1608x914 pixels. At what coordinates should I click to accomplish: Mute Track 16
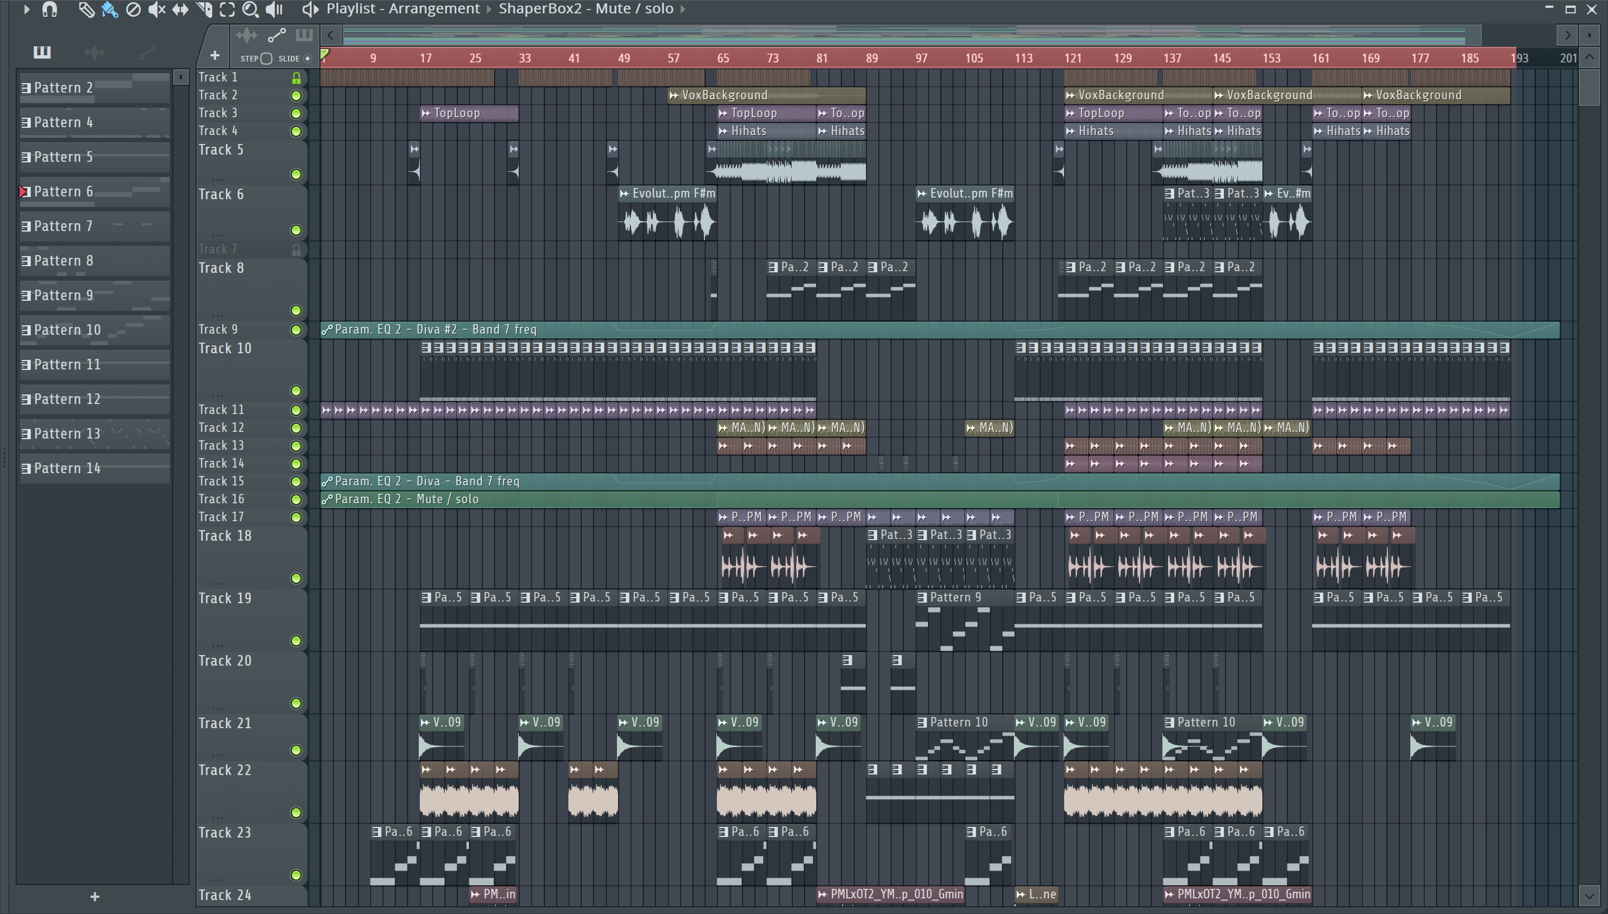296,500
